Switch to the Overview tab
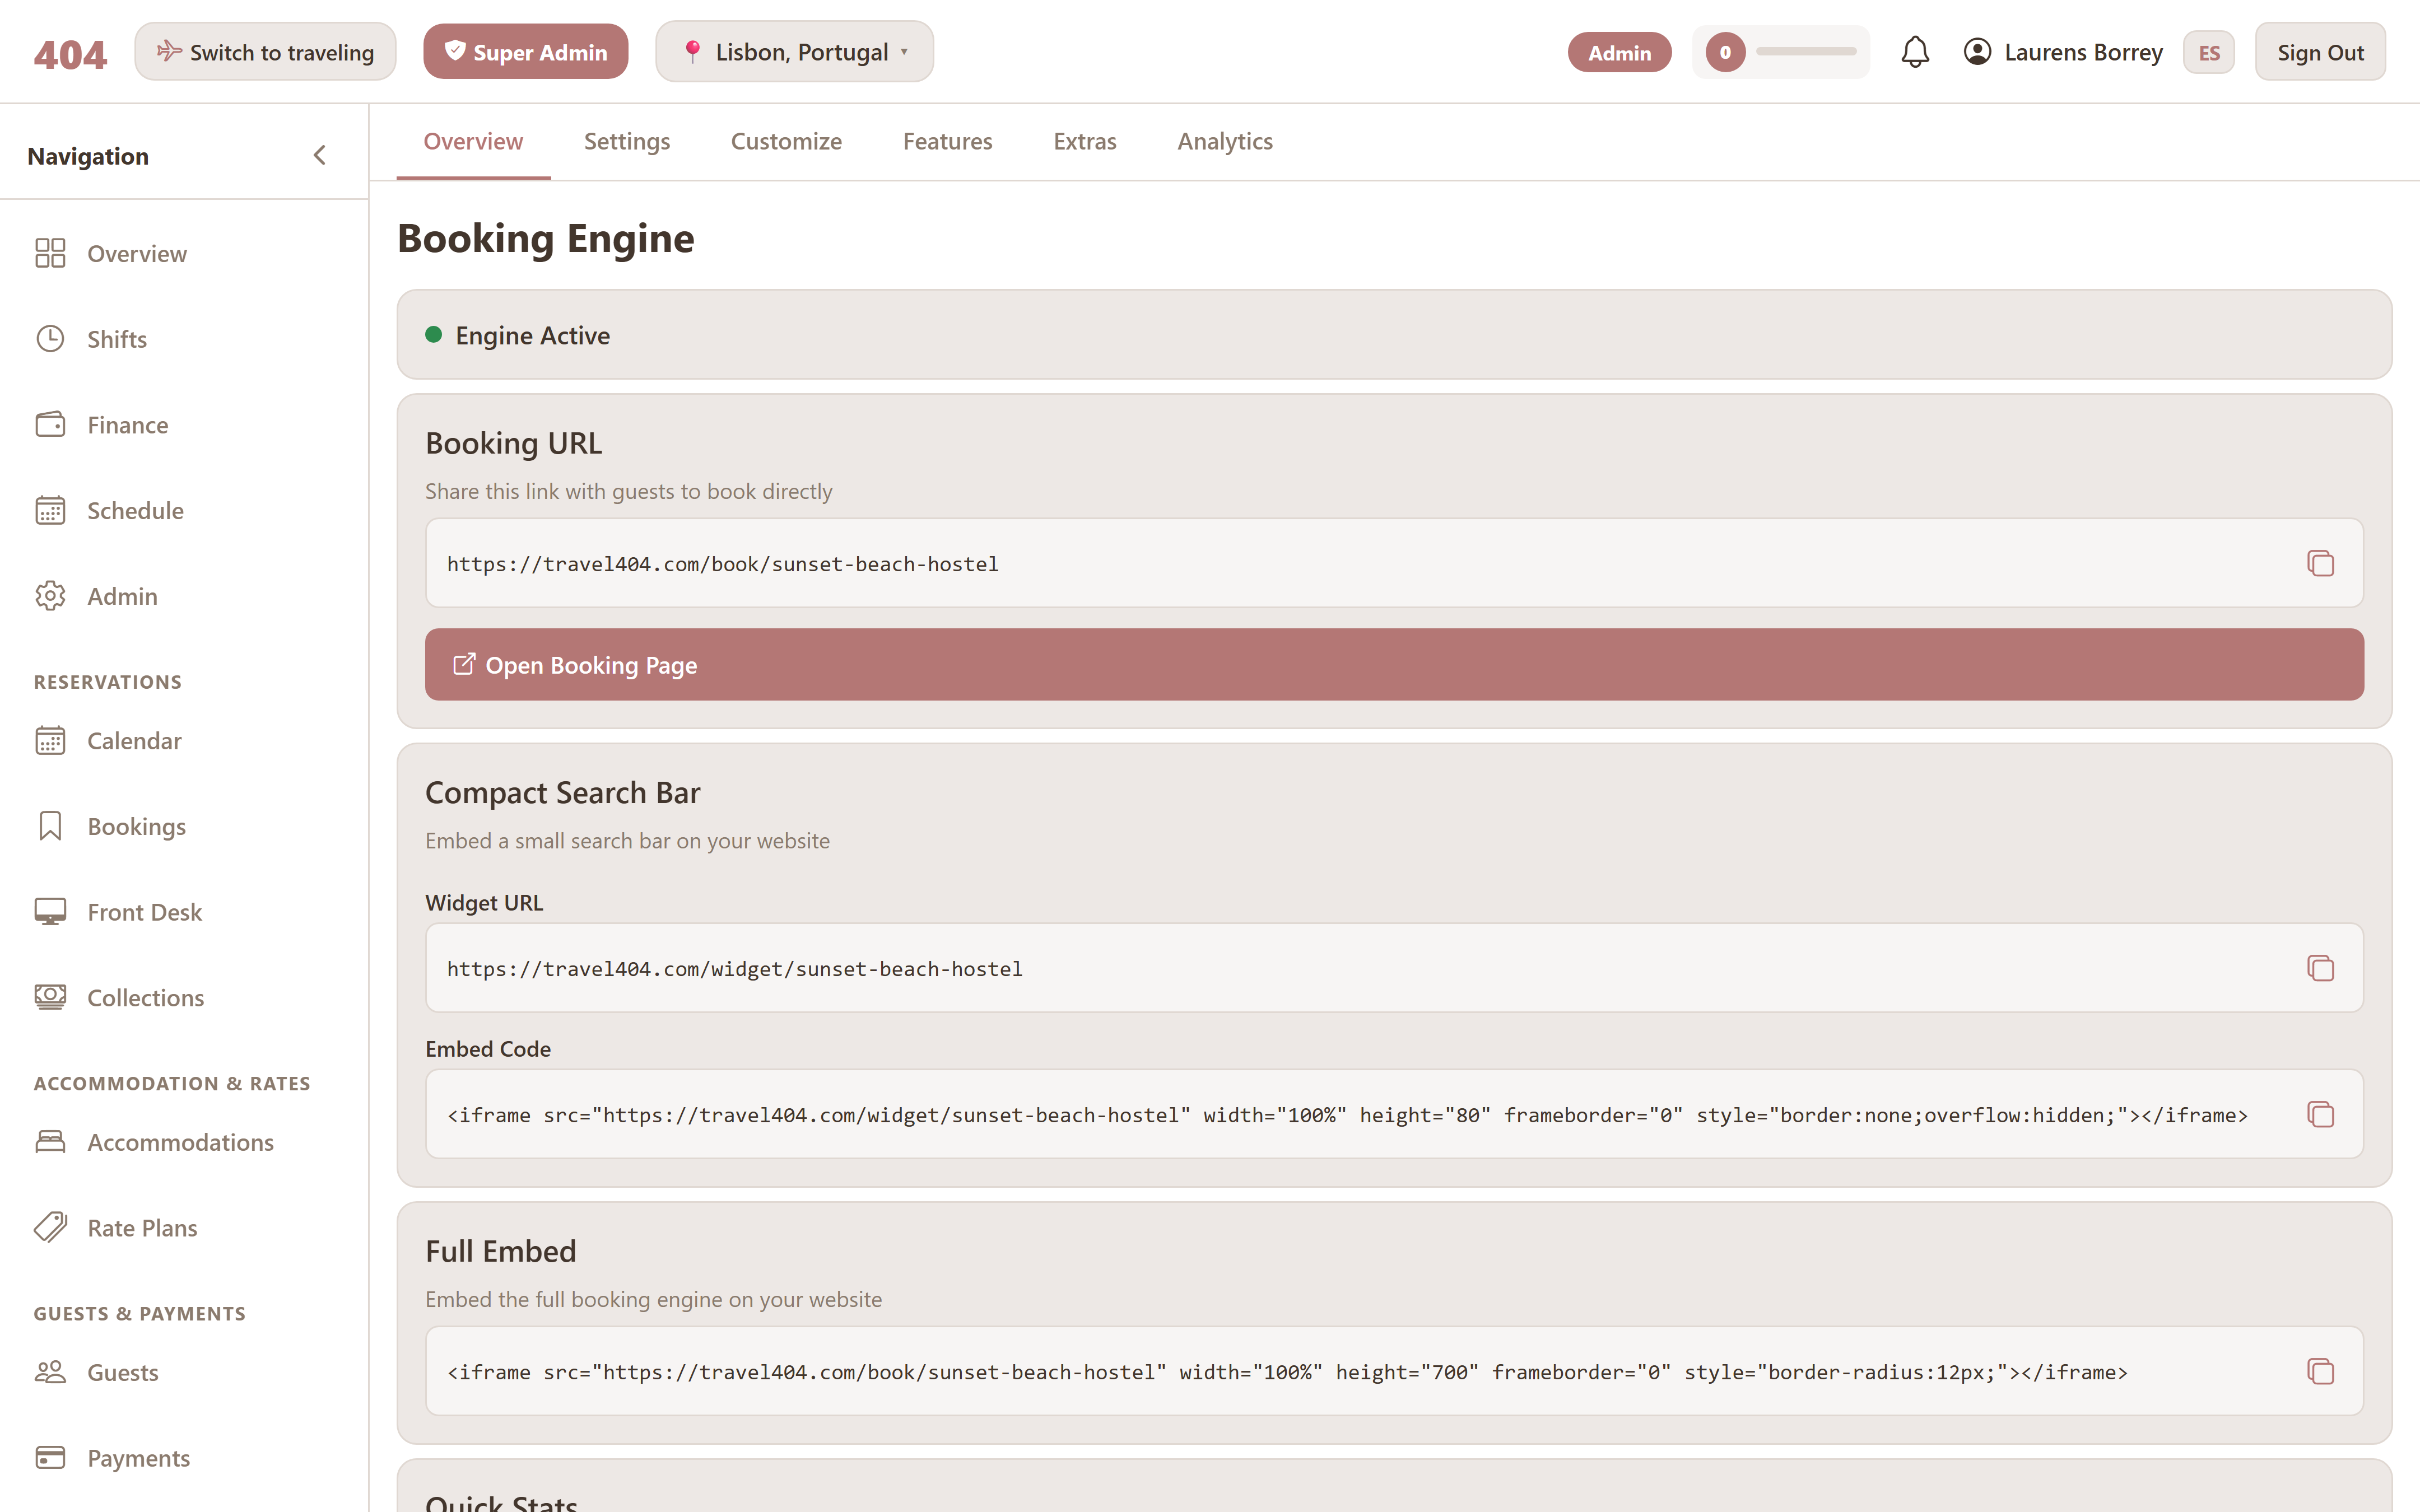The image size is (2420, 1512). point(473,141)
